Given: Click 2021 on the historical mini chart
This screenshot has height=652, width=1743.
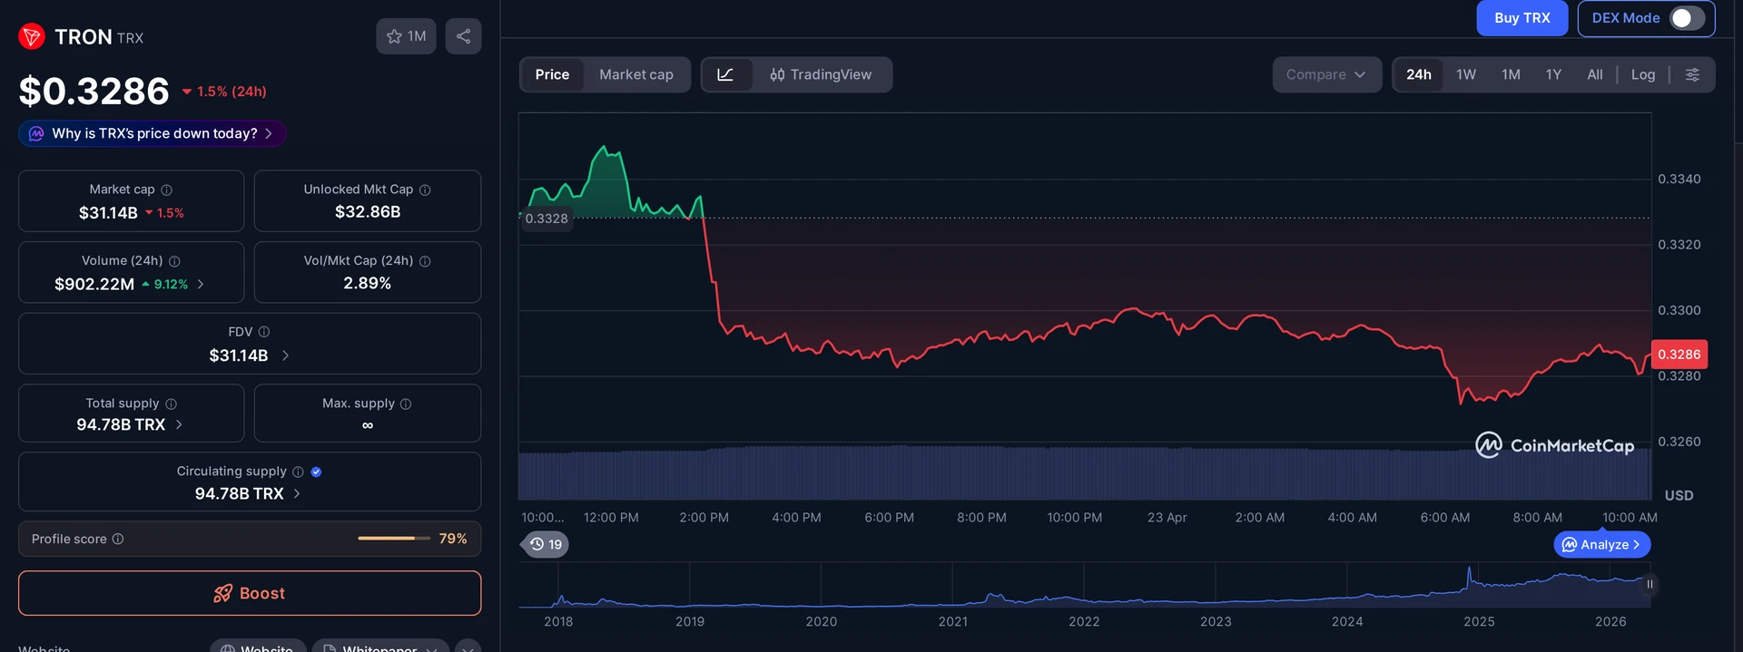Looking at the screenshot, I should 952,621.
